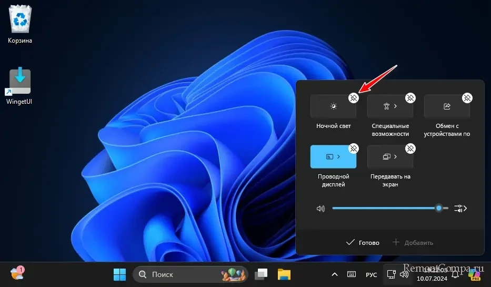Click the speaker icon beside volume slider

(320, 209)
